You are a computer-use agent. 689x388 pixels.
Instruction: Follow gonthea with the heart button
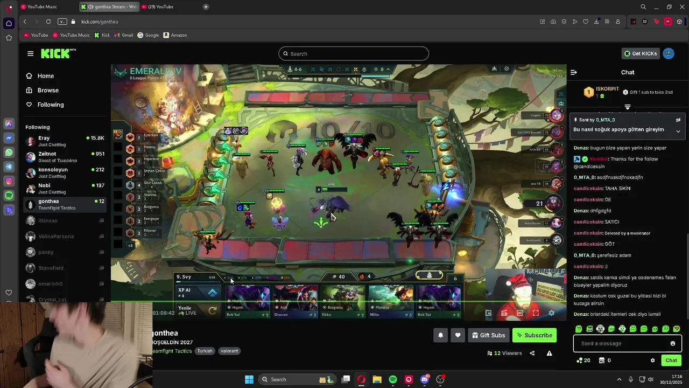point(458,335)
